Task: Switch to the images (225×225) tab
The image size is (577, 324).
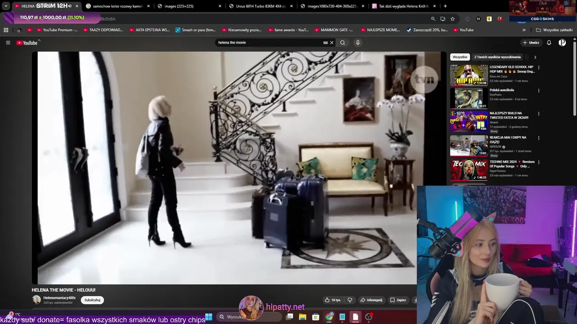Action: pos(189,6)
